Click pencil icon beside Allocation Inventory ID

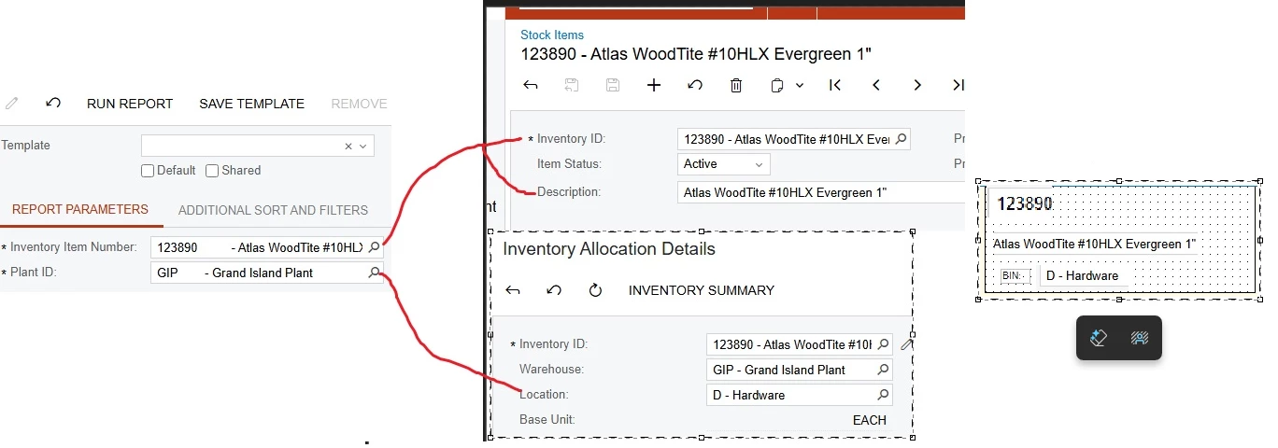(906, 345)
